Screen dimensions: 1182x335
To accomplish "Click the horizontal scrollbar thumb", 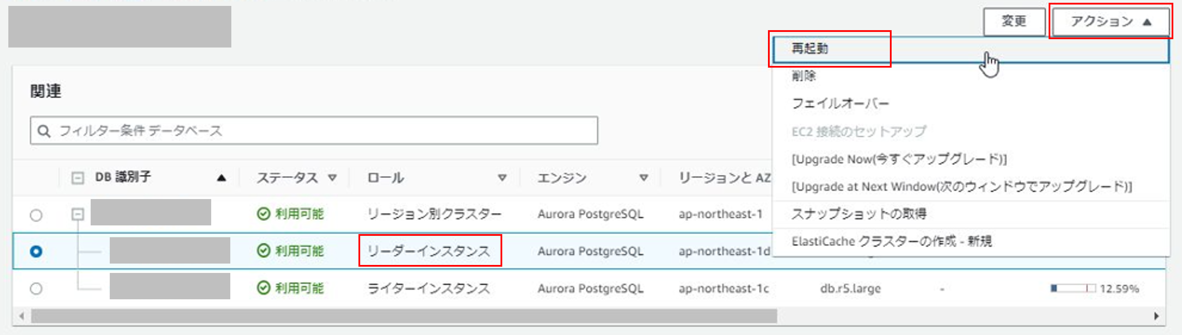I will coord(404,316).
